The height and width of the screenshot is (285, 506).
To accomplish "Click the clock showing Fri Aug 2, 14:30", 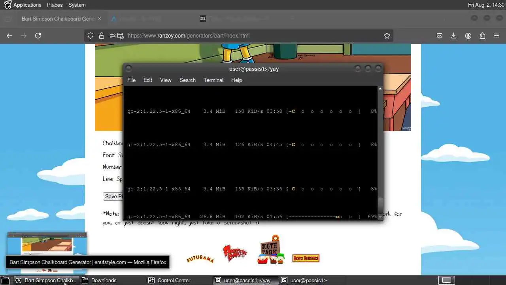I will click(486, 5).
